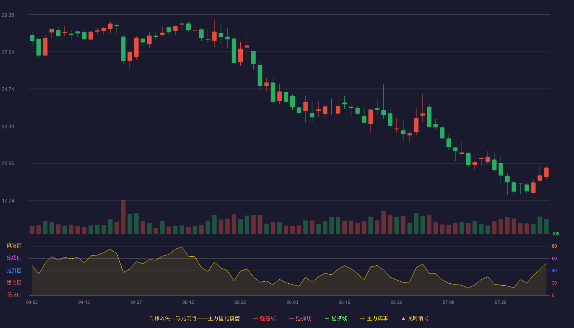Select the 04-15 date label

[84, 302]
